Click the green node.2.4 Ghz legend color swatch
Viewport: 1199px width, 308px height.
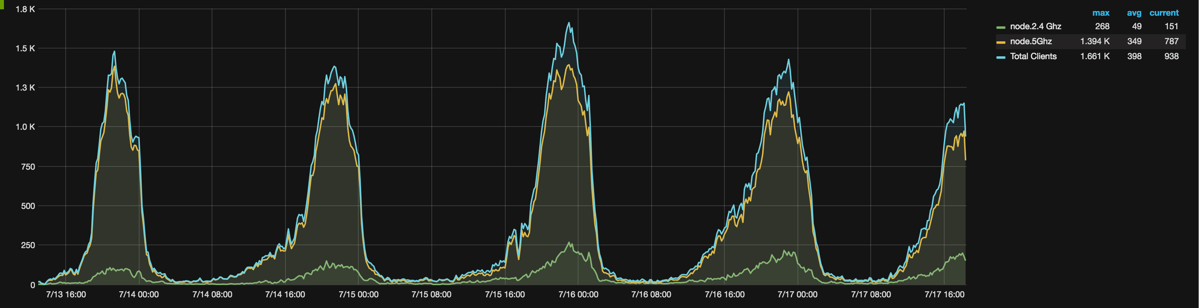pos(1001,27)
